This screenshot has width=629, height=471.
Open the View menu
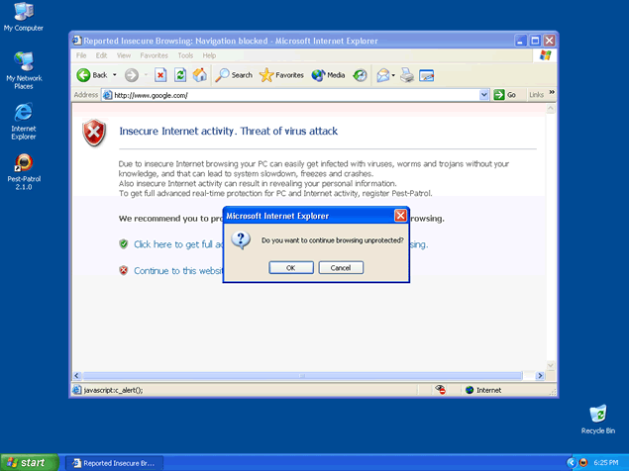tap(123, 55)
